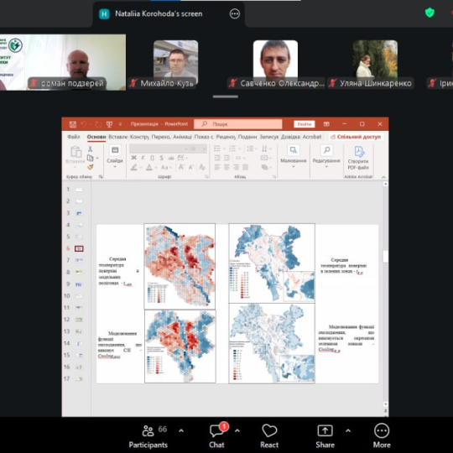The height and width of the screenshot is (453, 453).
Task: Collapse the ribbon with the chevron
Action: [x=383, y=177]
